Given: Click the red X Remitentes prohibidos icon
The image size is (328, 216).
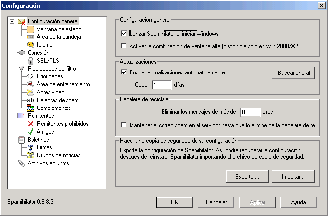Looking at the screenshot, I should click(x=31, y=124).
